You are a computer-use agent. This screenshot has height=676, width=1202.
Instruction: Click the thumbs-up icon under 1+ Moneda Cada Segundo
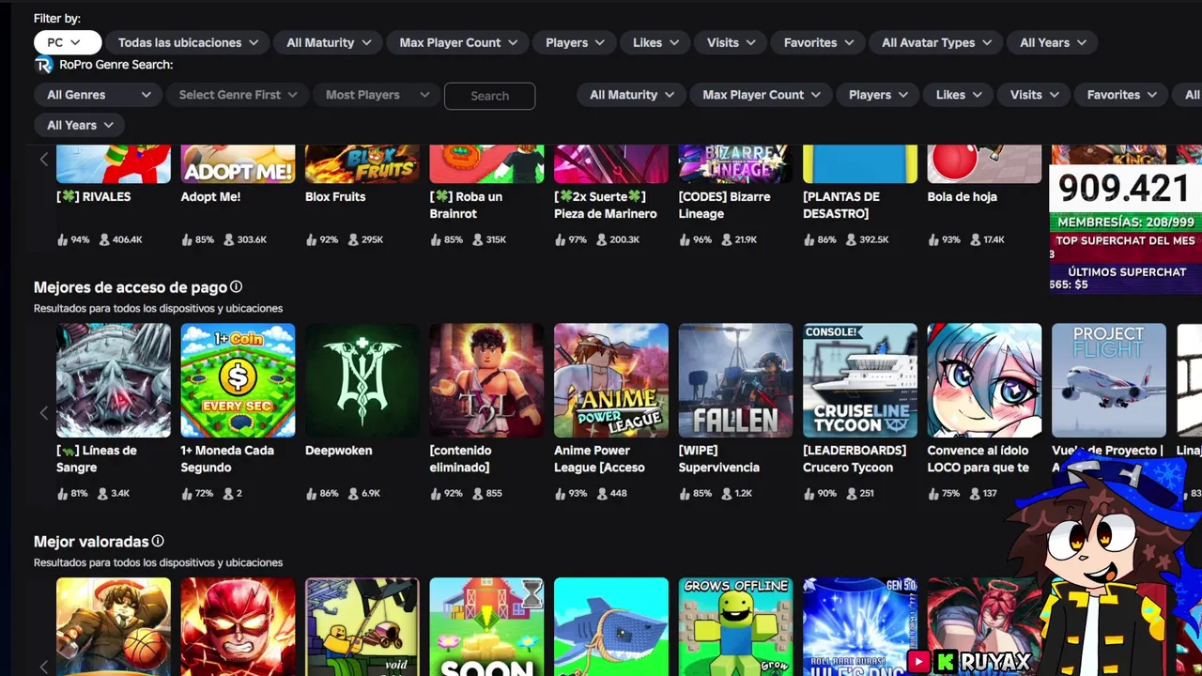click(187, 493)
